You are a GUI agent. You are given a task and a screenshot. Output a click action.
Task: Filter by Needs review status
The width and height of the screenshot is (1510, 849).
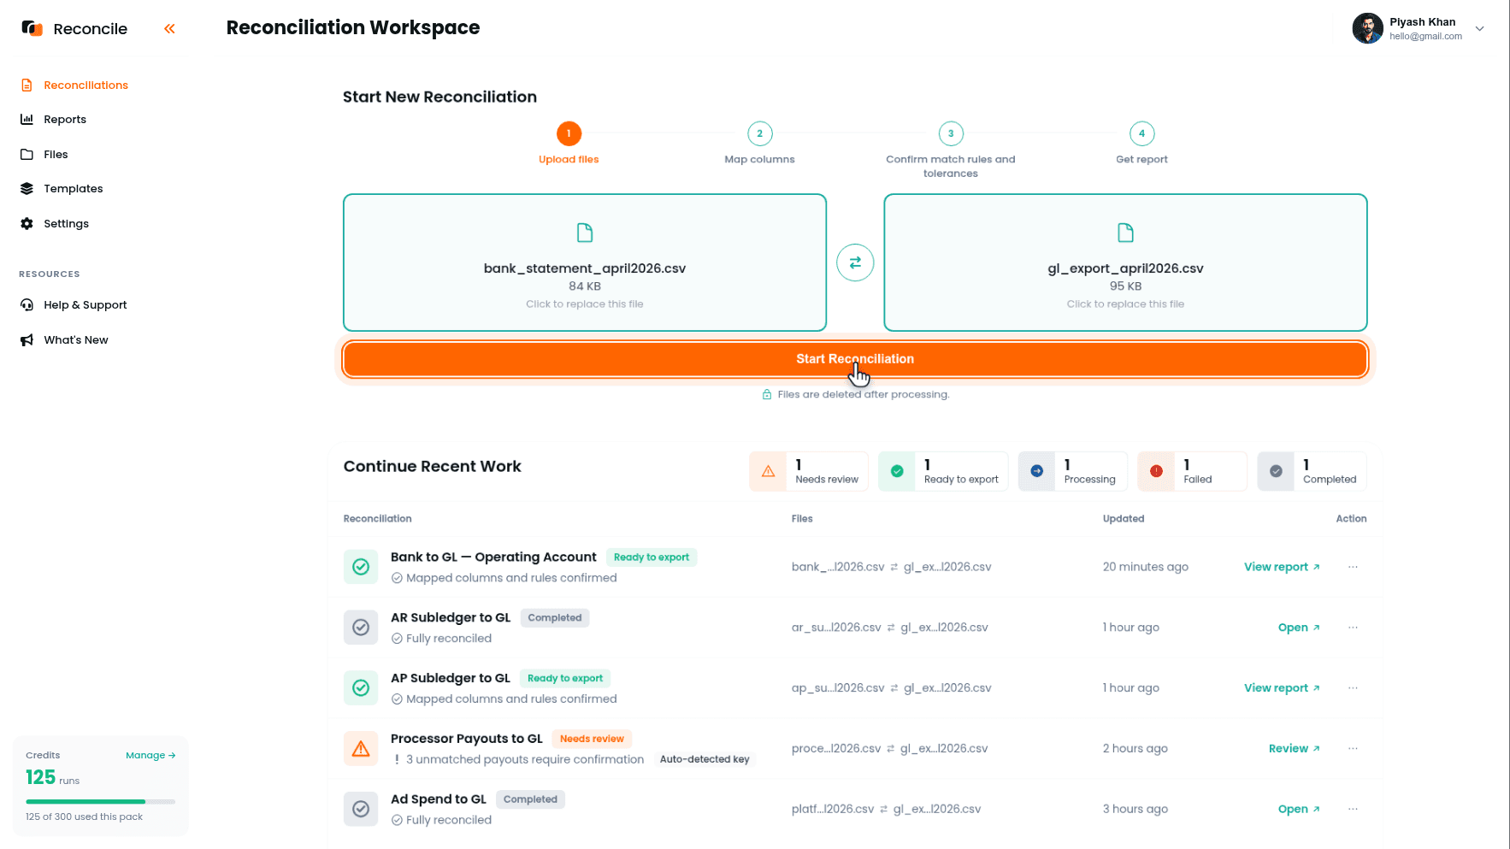pos(809,471)
